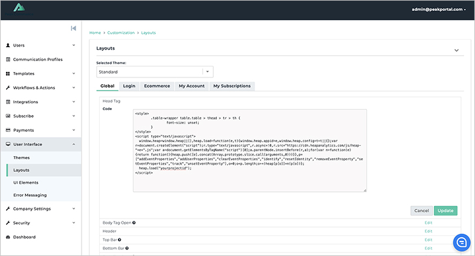Click the Update button
Viewport: 475px width, 256px height.
(445, 211)
